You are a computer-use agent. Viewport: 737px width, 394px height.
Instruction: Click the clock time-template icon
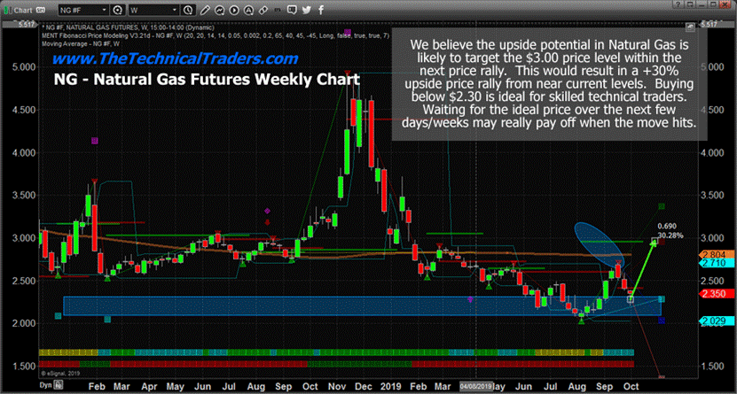pos(188,9)
